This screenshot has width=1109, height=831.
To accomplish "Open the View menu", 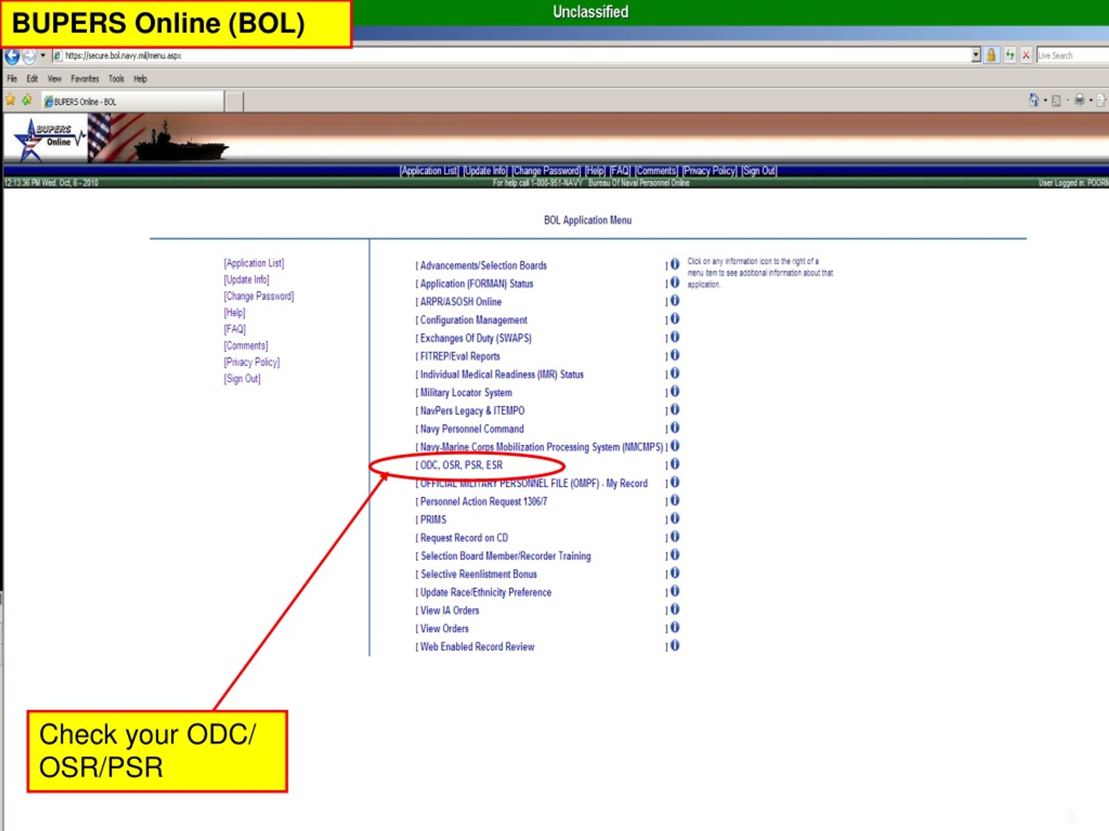I will pyautogui.click(x=54, y=79).
